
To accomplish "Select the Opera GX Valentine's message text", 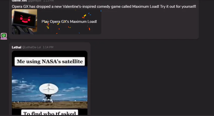I will click(104, 6).
